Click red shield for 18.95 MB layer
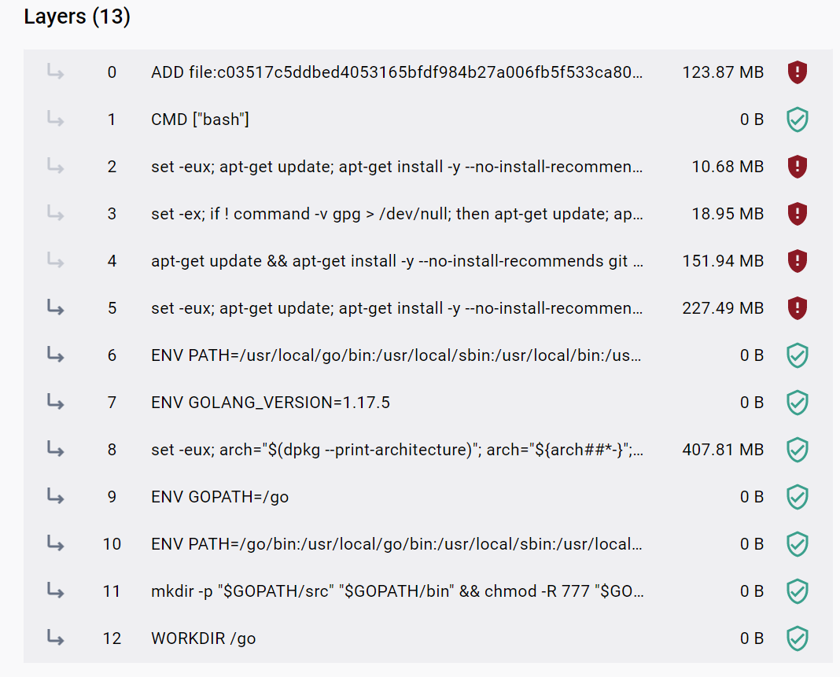 click(x=798, y=214)
